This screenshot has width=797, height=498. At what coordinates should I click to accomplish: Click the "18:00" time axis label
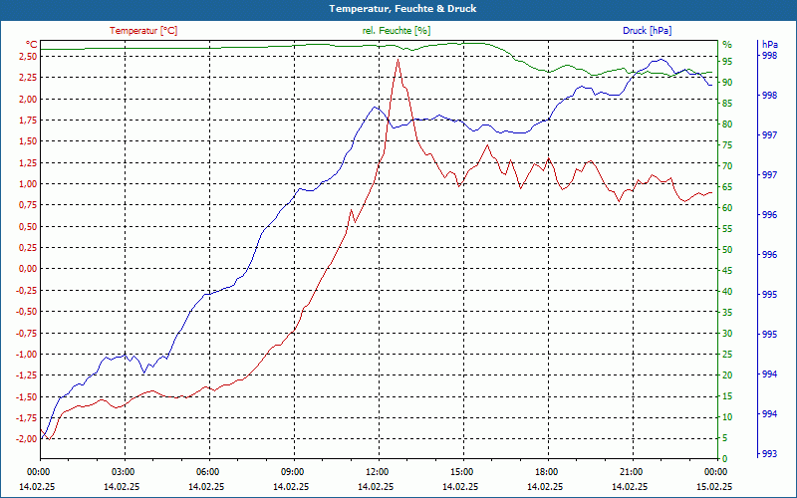tap(547, 471)
